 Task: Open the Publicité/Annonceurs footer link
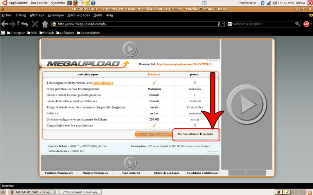coord(59,173)
